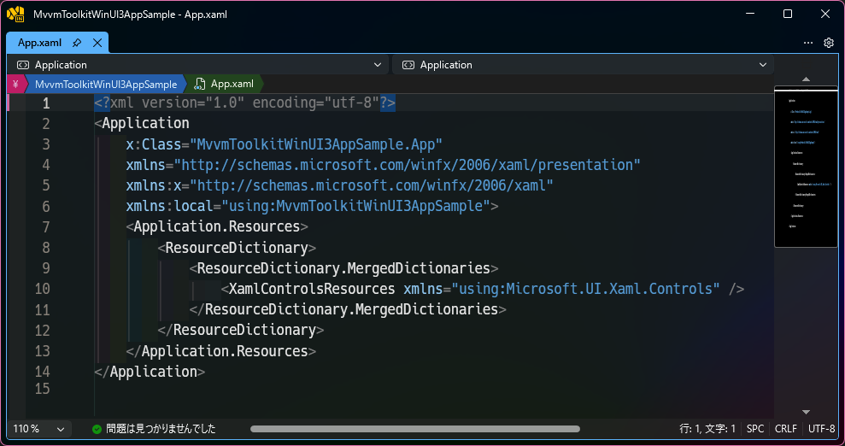Screen dimensions: 845x446
Task: Click the 問題は見つかりませんでした status text
Action: [161, 429]
